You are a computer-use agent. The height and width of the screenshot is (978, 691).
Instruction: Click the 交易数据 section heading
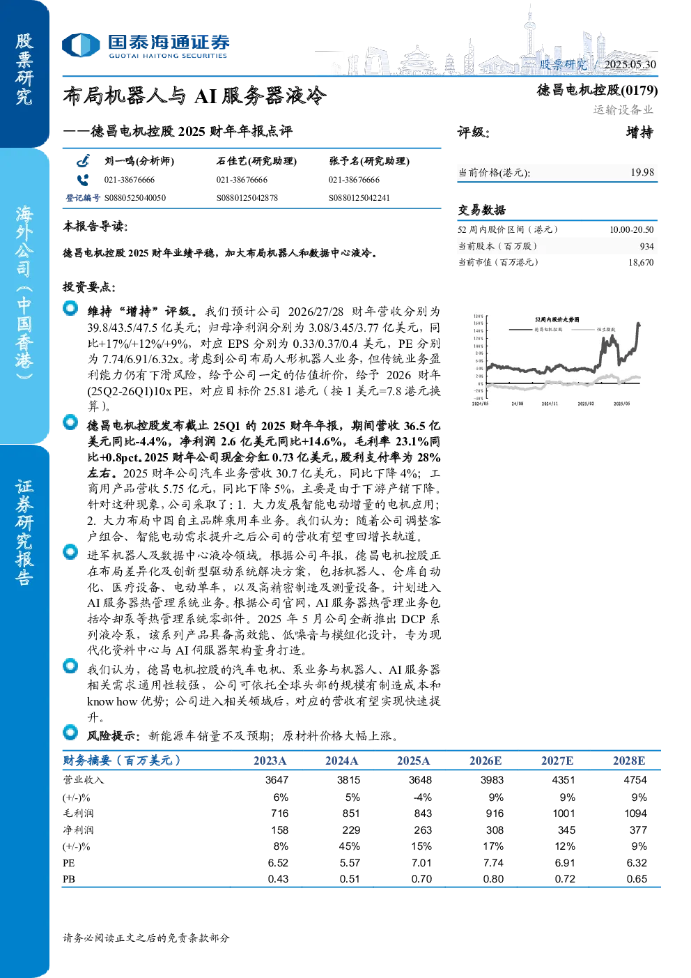pyautogui.click(x=481, y=210)
